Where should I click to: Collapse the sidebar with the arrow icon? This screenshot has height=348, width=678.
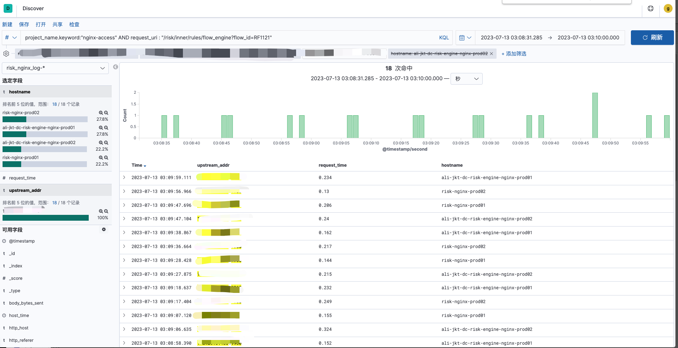(x=115, y=67)
